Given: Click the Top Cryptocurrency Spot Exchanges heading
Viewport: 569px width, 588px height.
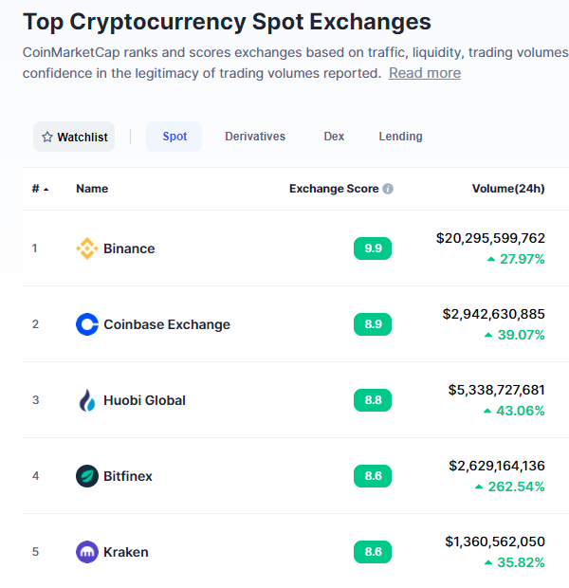Looking at the screenshot, I should (x=227, y=22).
